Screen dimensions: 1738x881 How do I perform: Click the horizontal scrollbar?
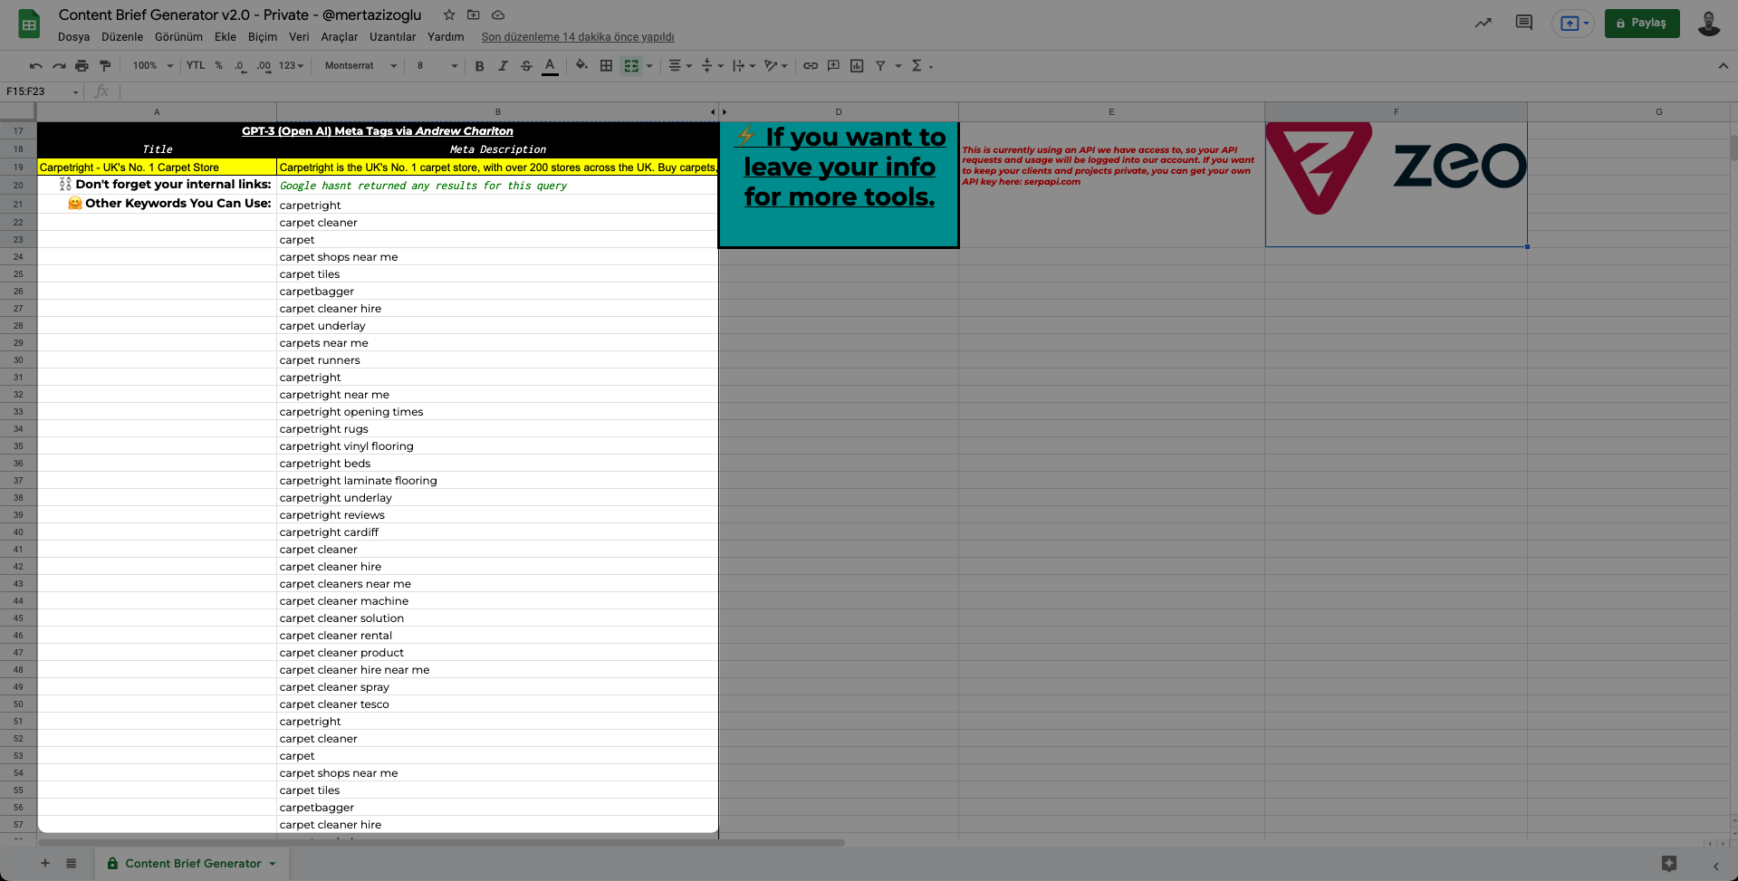tap(440, 843)
